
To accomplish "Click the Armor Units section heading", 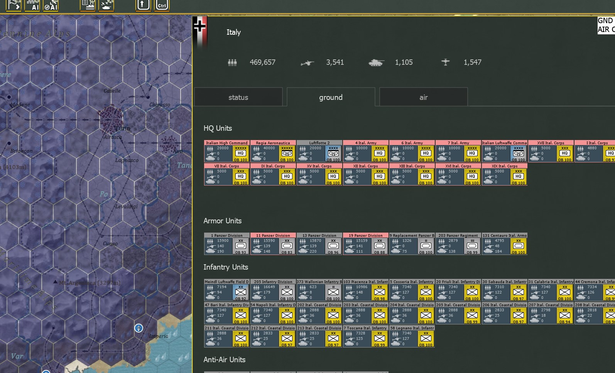I will [223, 221].
